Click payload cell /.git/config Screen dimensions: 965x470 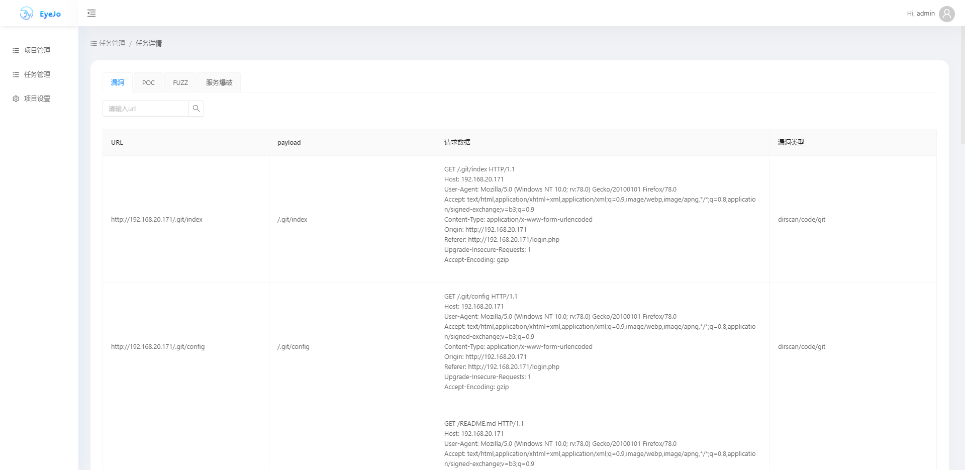coord(294,346)
